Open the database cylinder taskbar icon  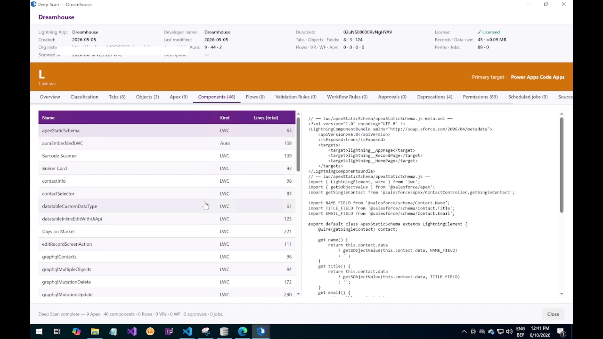[224, 331]
